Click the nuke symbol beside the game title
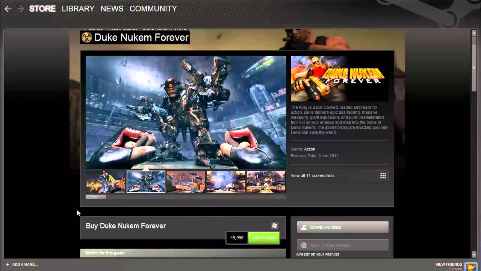 87,37
